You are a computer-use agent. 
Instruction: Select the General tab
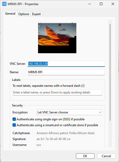coord(10,14)
